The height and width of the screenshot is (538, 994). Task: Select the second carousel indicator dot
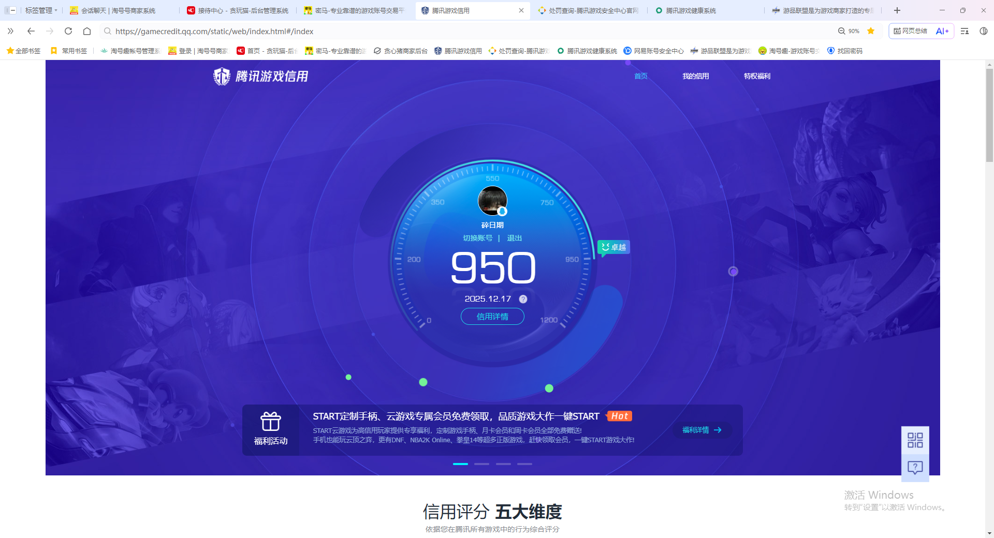coord(481,464)
